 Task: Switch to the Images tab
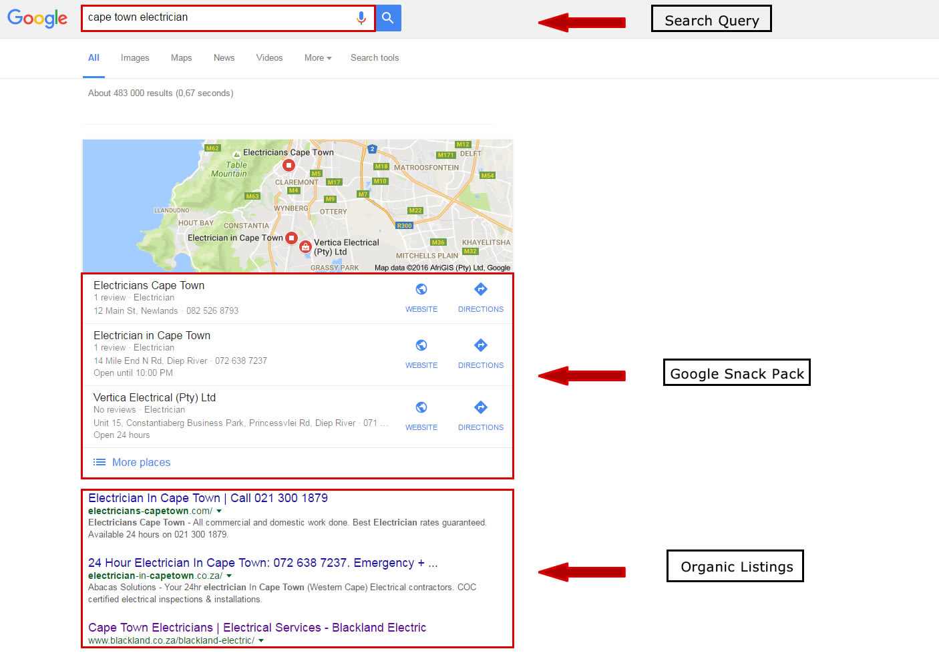(x=134, y=58)
